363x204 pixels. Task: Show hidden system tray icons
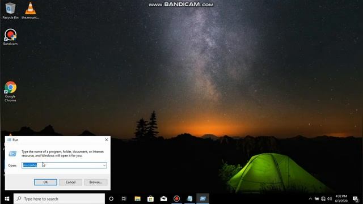(310, 199)
